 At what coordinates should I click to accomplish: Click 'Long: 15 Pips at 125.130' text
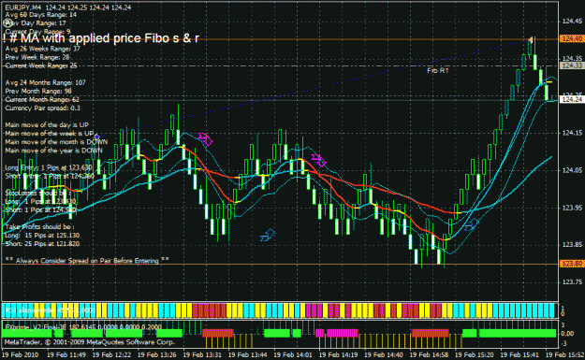[x=42, y=235]
